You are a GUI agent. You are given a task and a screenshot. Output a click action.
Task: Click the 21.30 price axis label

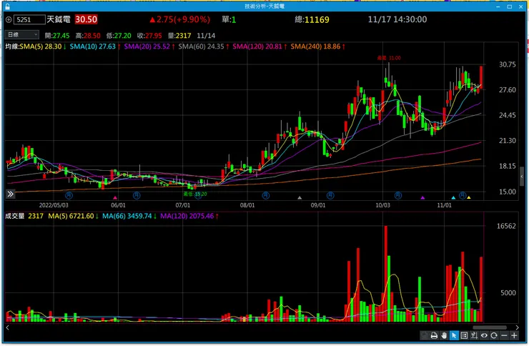tap(508, 141)
